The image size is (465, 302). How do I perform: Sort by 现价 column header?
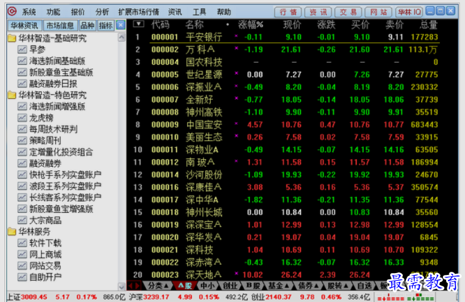292,25
